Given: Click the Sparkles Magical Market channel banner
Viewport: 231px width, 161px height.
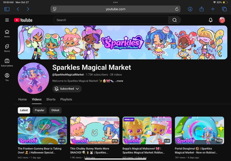Looking at the screenshot, I should pyautogui.click(x=123, y=42).
